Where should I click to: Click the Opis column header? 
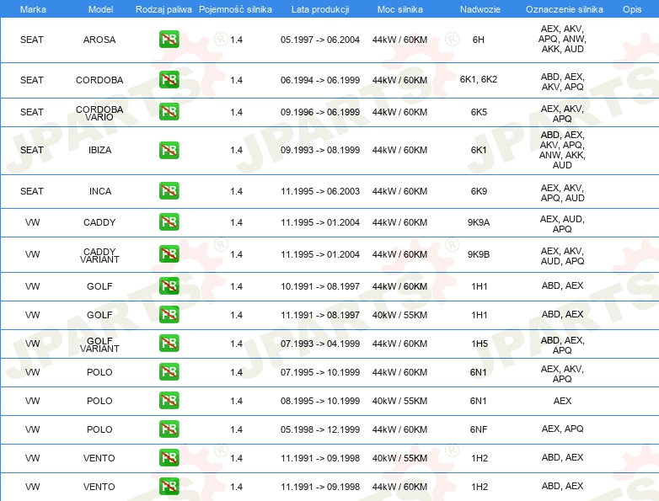tap(632, 9)
